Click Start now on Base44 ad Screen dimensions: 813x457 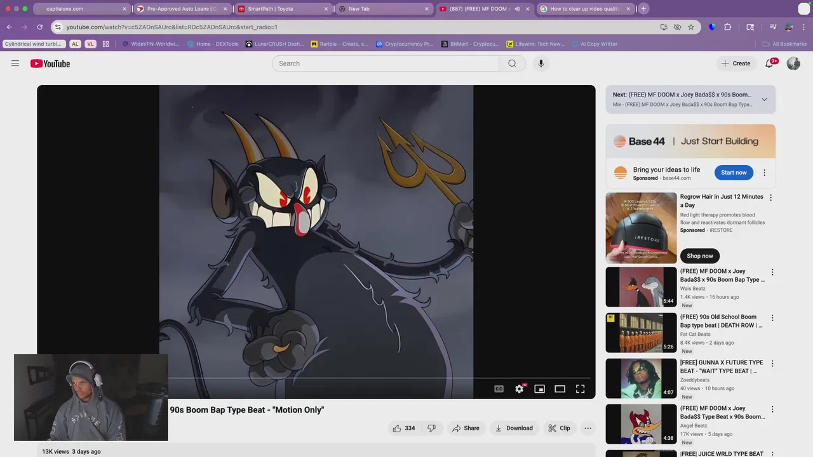point(734,173)
